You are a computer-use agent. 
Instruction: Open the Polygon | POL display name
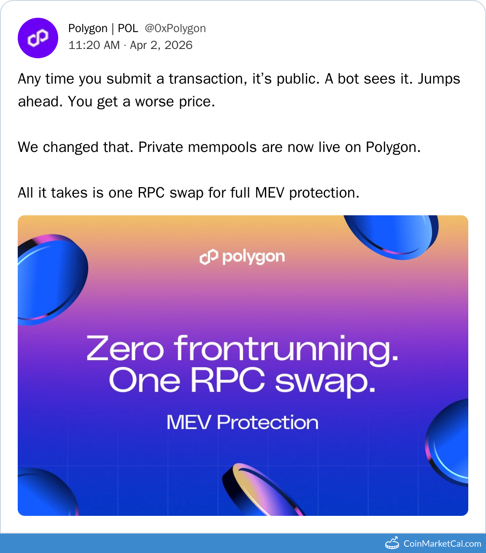point(103,28)
